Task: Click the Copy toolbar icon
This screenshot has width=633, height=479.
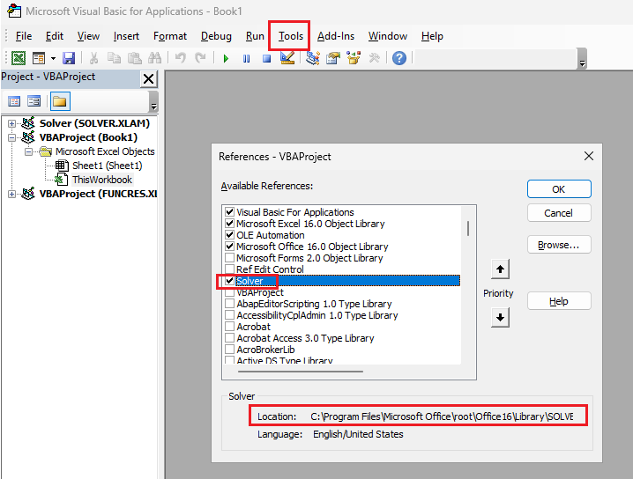Action: [114, 58]
